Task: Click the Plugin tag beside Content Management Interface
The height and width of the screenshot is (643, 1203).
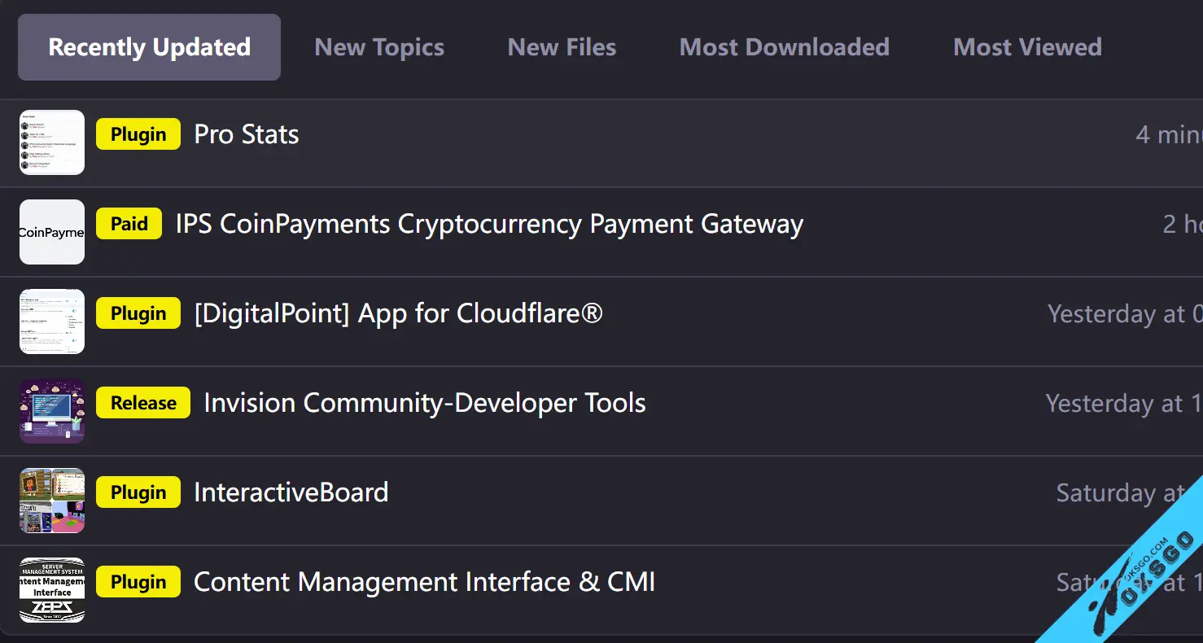Action: (x=138, y=582)
